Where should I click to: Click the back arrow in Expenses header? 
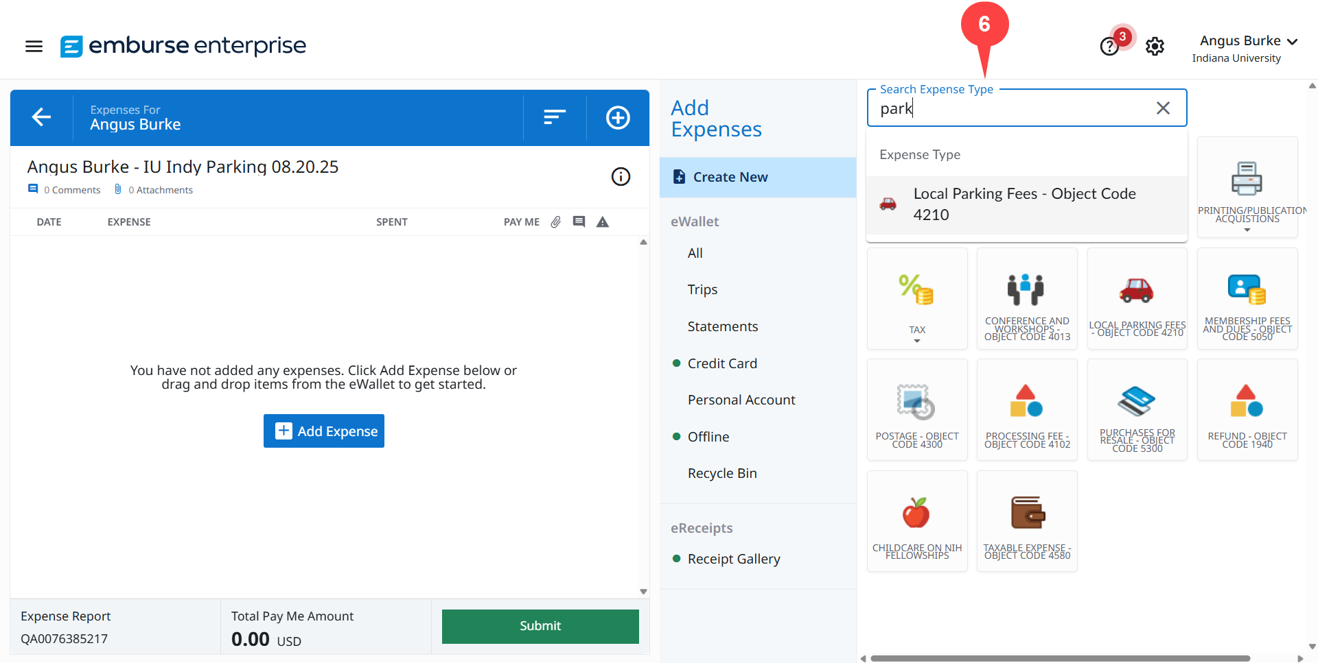click(x=42, y=117)
